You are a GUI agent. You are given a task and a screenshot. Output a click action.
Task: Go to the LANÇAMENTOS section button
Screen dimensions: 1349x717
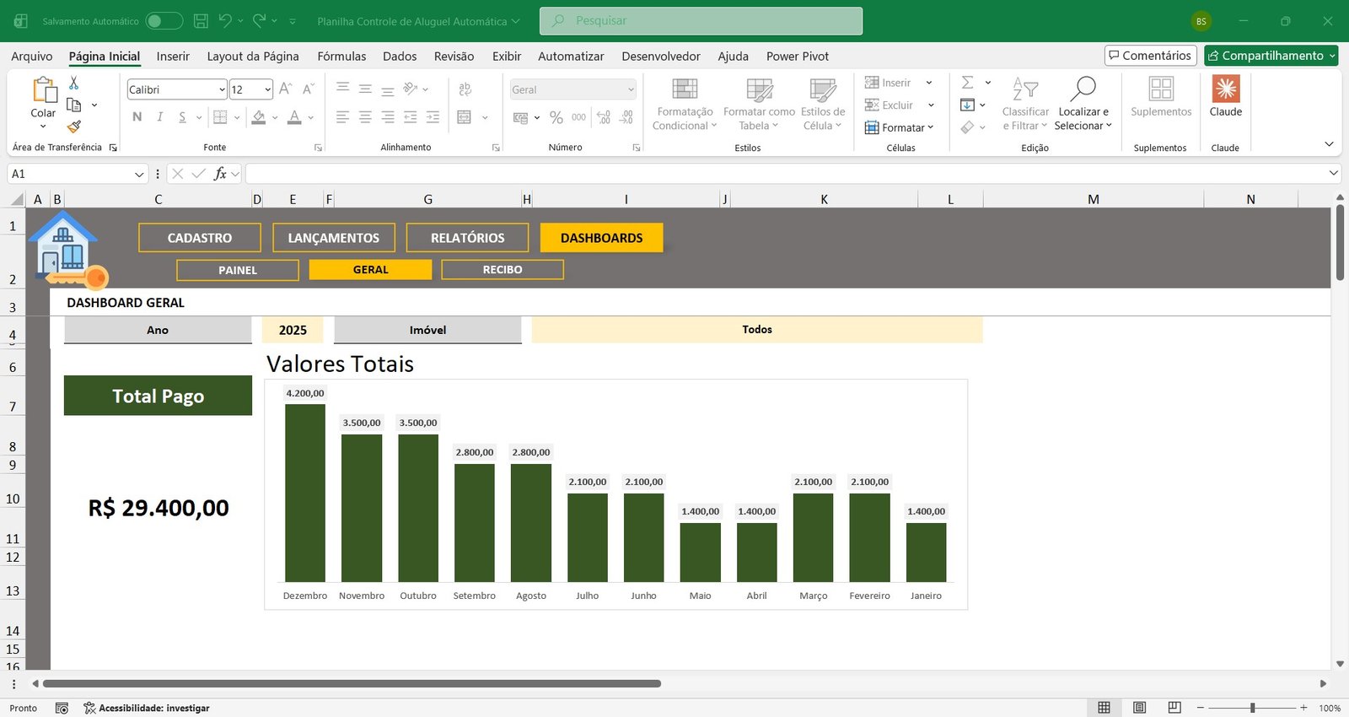point(334,238)
